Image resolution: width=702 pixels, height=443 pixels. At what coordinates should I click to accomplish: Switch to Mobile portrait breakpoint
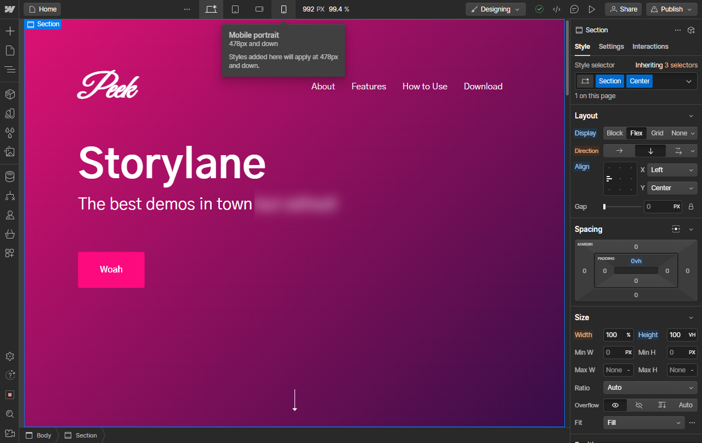pos(284,9)
